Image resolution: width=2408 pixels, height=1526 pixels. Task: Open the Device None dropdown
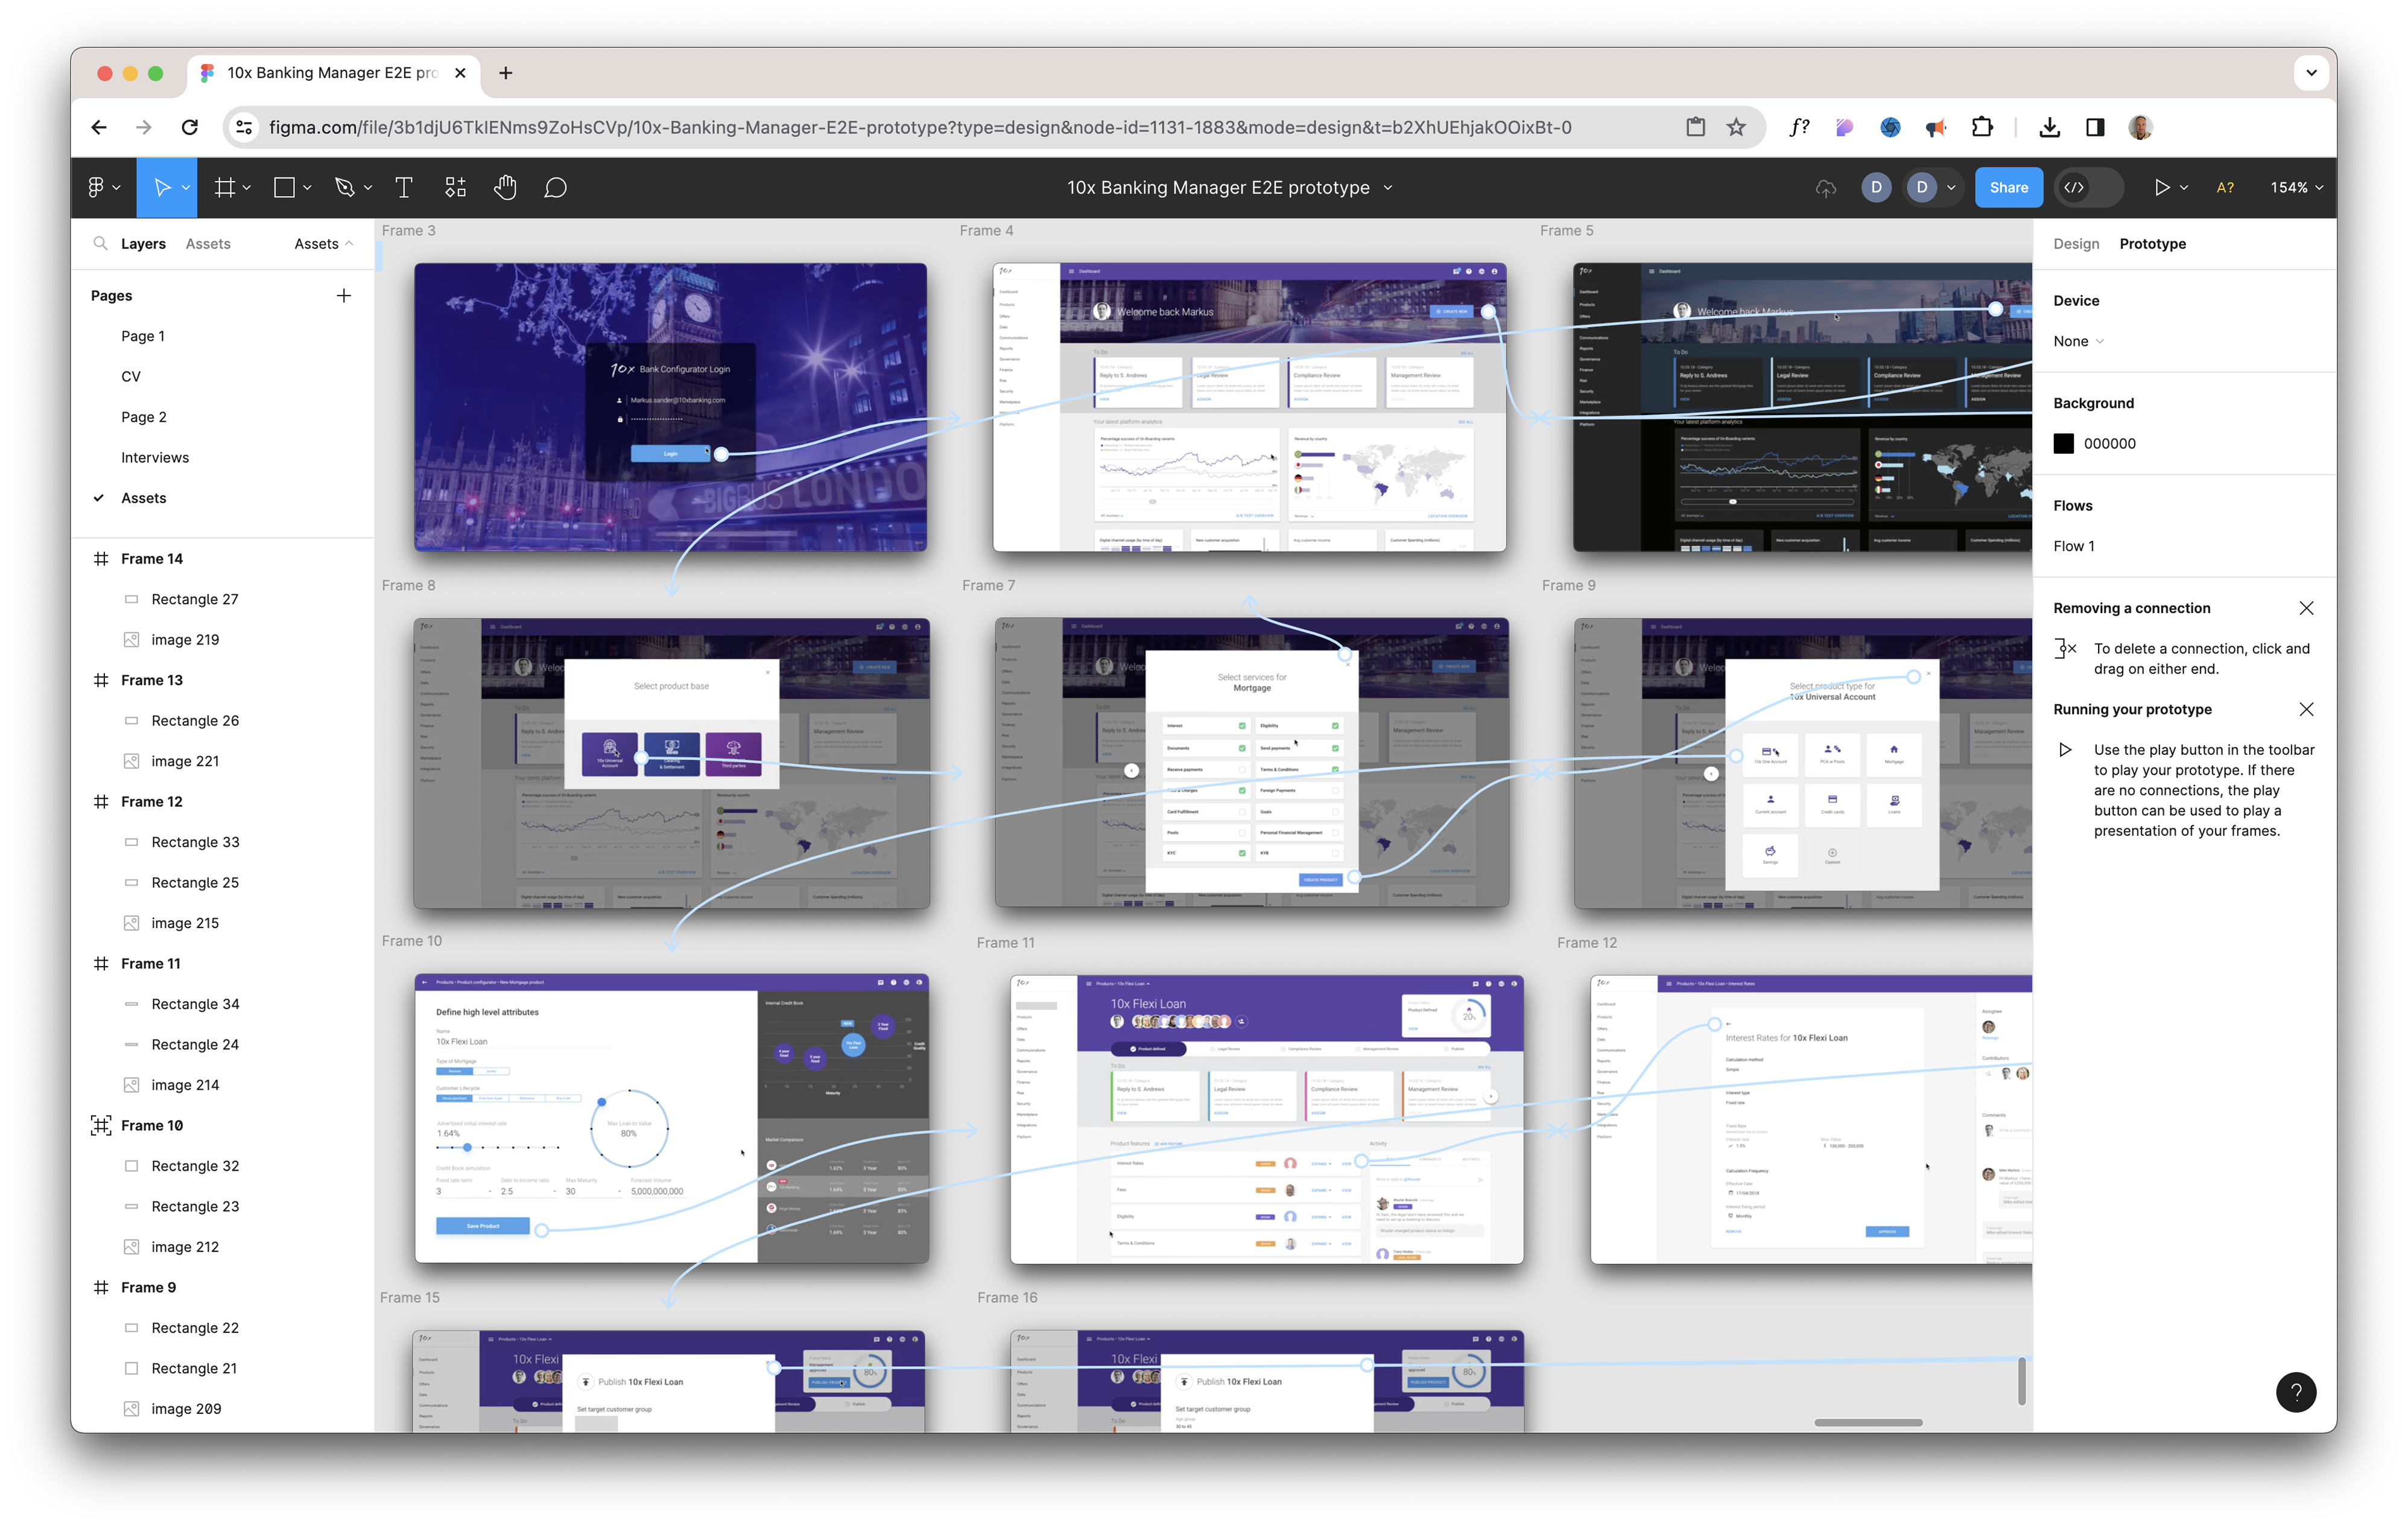point(2078,341)
